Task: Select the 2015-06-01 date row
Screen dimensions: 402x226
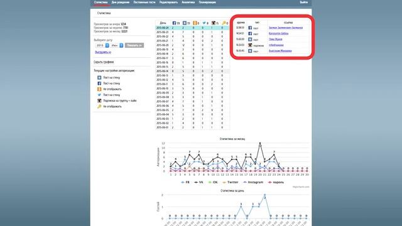Action: (x=192, y=127)
